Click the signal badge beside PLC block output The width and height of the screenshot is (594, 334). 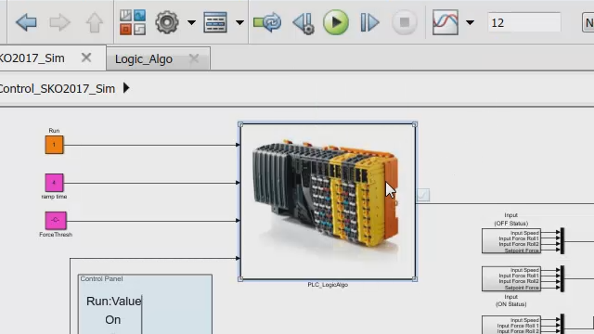point(423,195)
